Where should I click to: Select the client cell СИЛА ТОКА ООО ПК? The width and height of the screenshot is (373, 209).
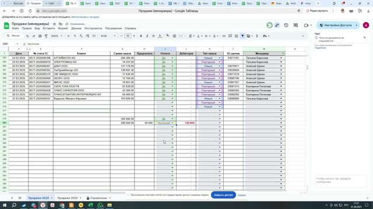tap(82, 87)
